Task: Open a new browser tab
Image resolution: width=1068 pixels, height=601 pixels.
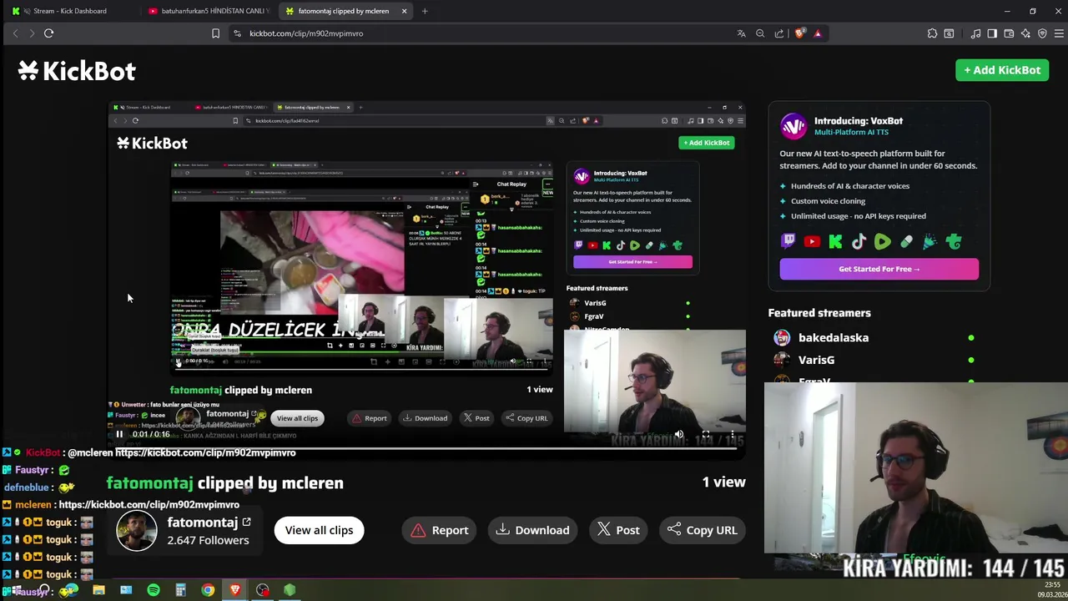Action: pyautogui.click(x=425, y=11)
